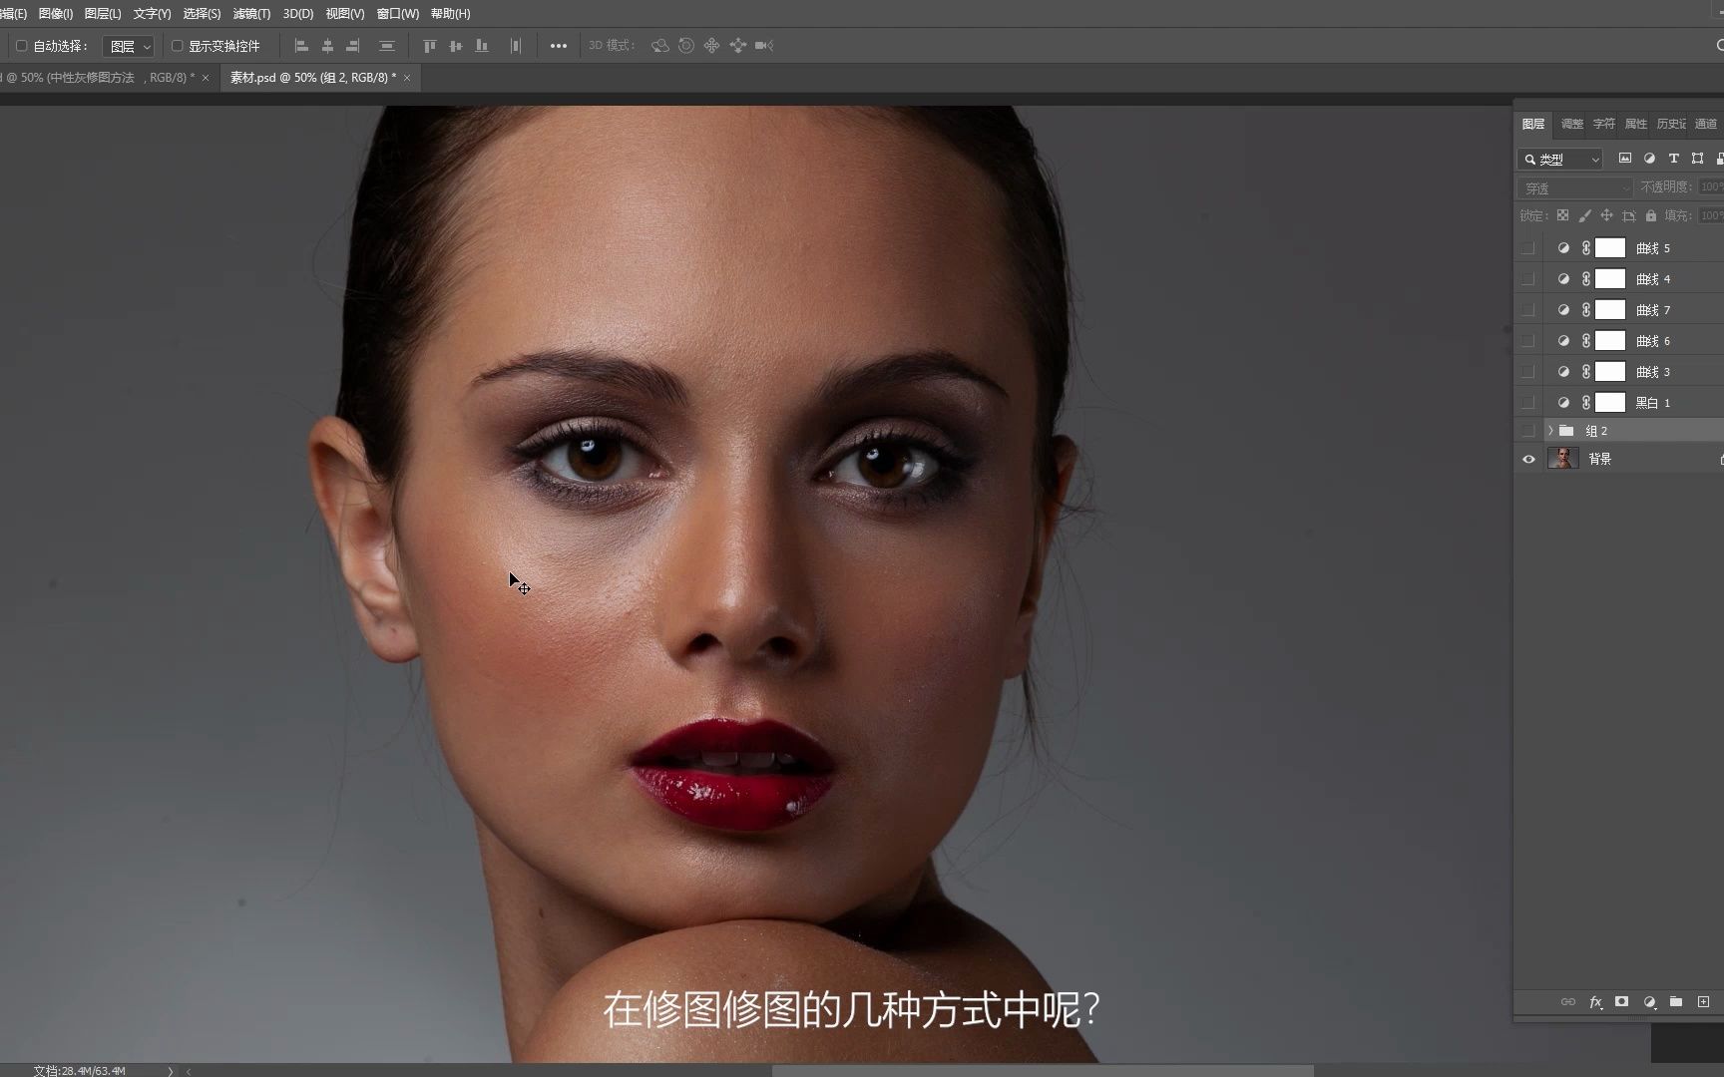Click lock position icon
This screenshot has height=1077, width=1724.
(1606, 215)
